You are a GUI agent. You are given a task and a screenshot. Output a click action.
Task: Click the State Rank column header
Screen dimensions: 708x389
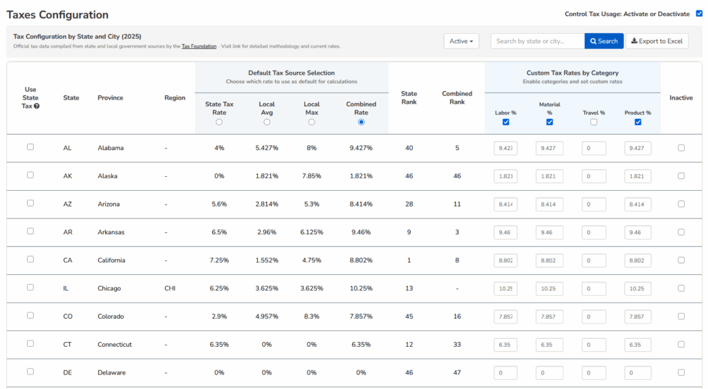coord(409,97)
